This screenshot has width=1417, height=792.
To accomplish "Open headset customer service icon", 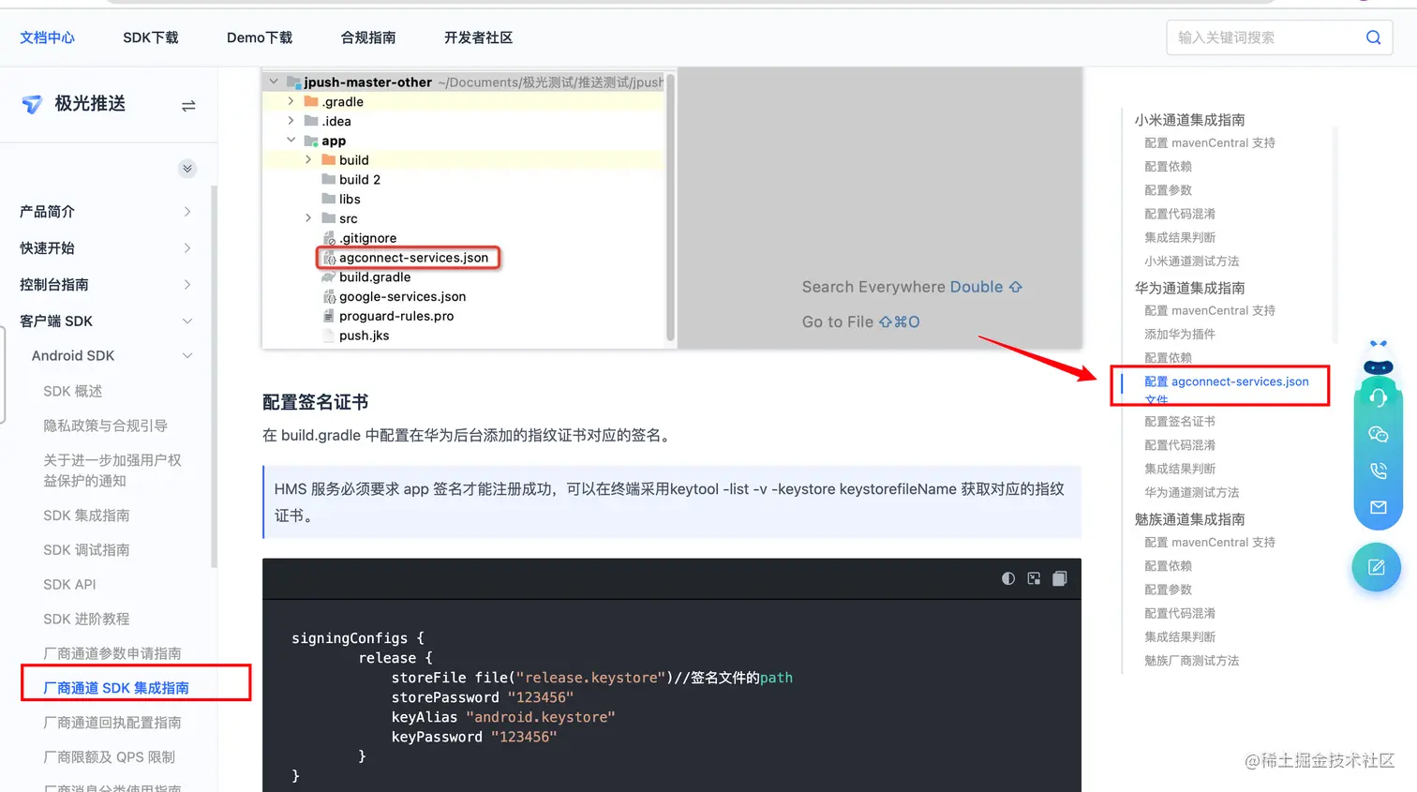I will pyautogui.click(x=1379, y=397).
